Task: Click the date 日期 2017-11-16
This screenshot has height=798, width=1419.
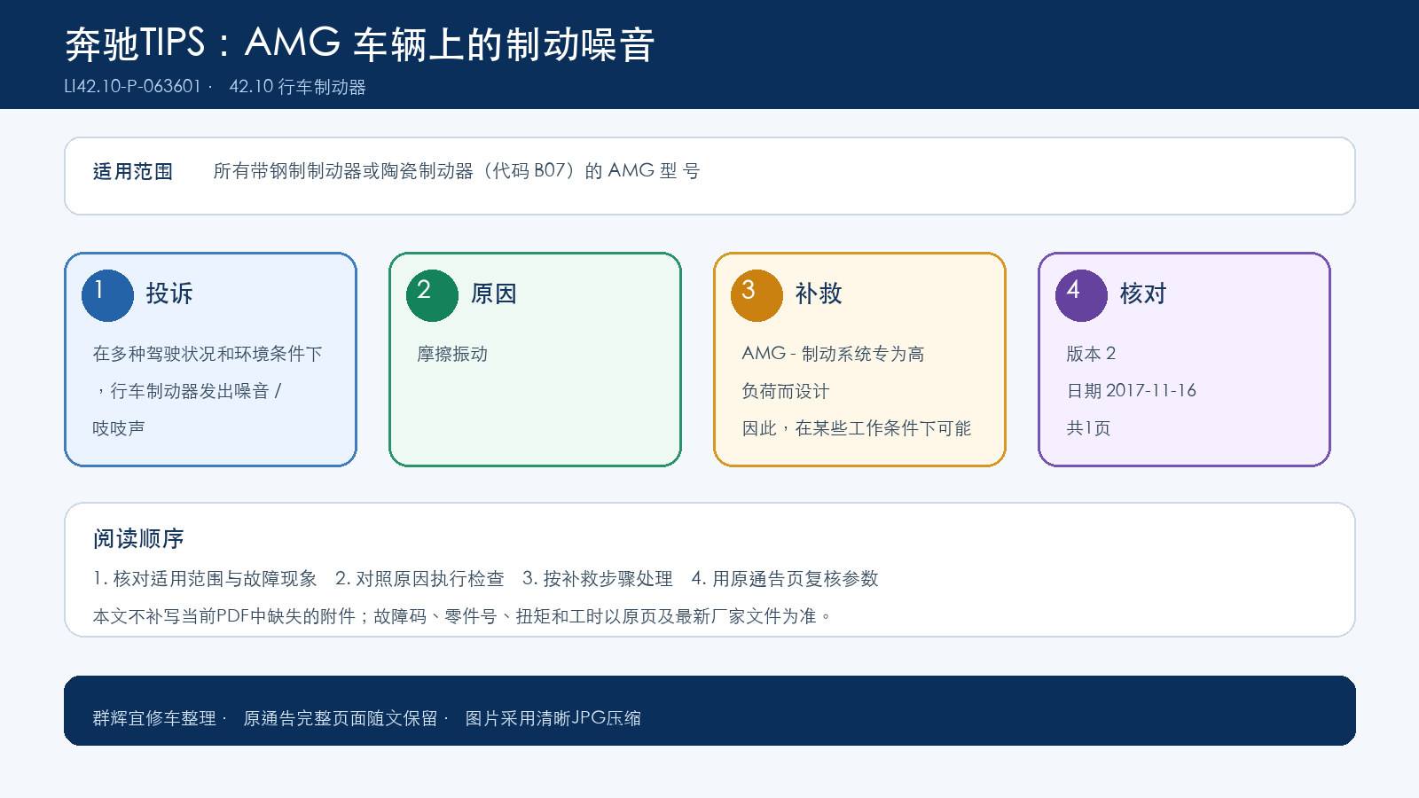Action: (x=1132, y=391)
